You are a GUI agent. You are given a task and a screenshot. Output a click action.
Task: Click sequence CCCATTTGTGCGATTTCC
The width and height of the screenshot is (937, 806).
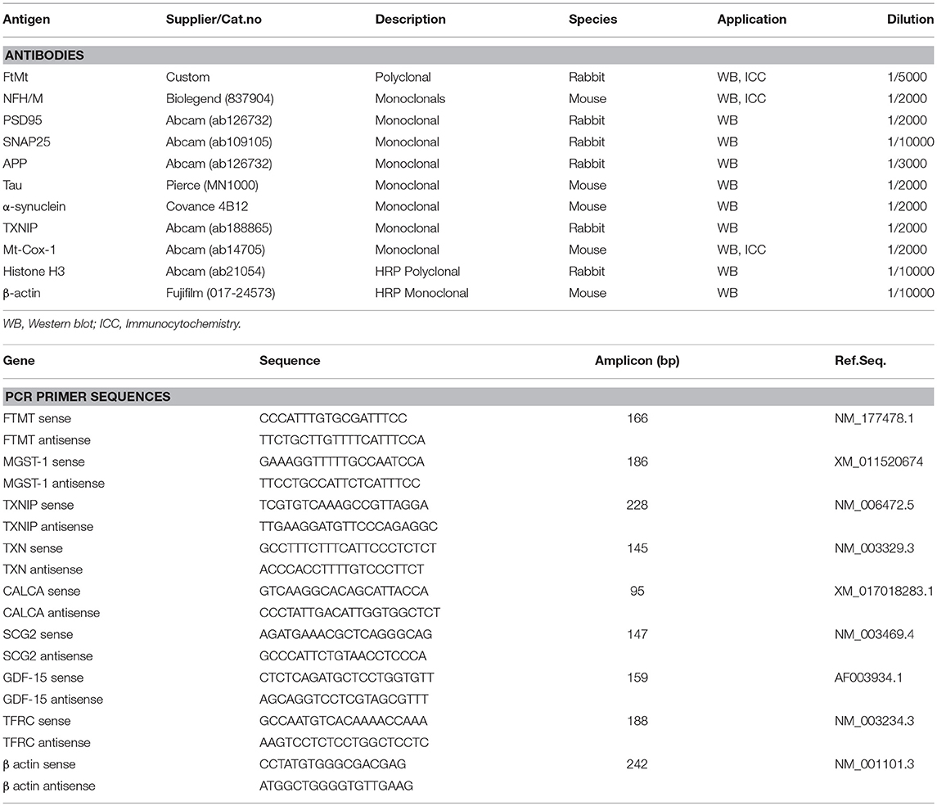(333, 418)
